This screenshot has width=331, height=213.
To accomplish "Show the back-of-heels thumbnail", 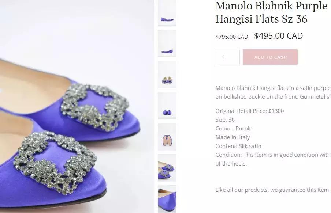I will pyautogui.click(x=167, y=106).
